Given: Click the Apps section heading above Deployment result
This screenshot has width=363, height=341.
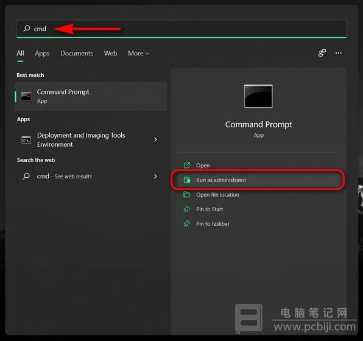Looking at the screenshot, I should (23, 119).
